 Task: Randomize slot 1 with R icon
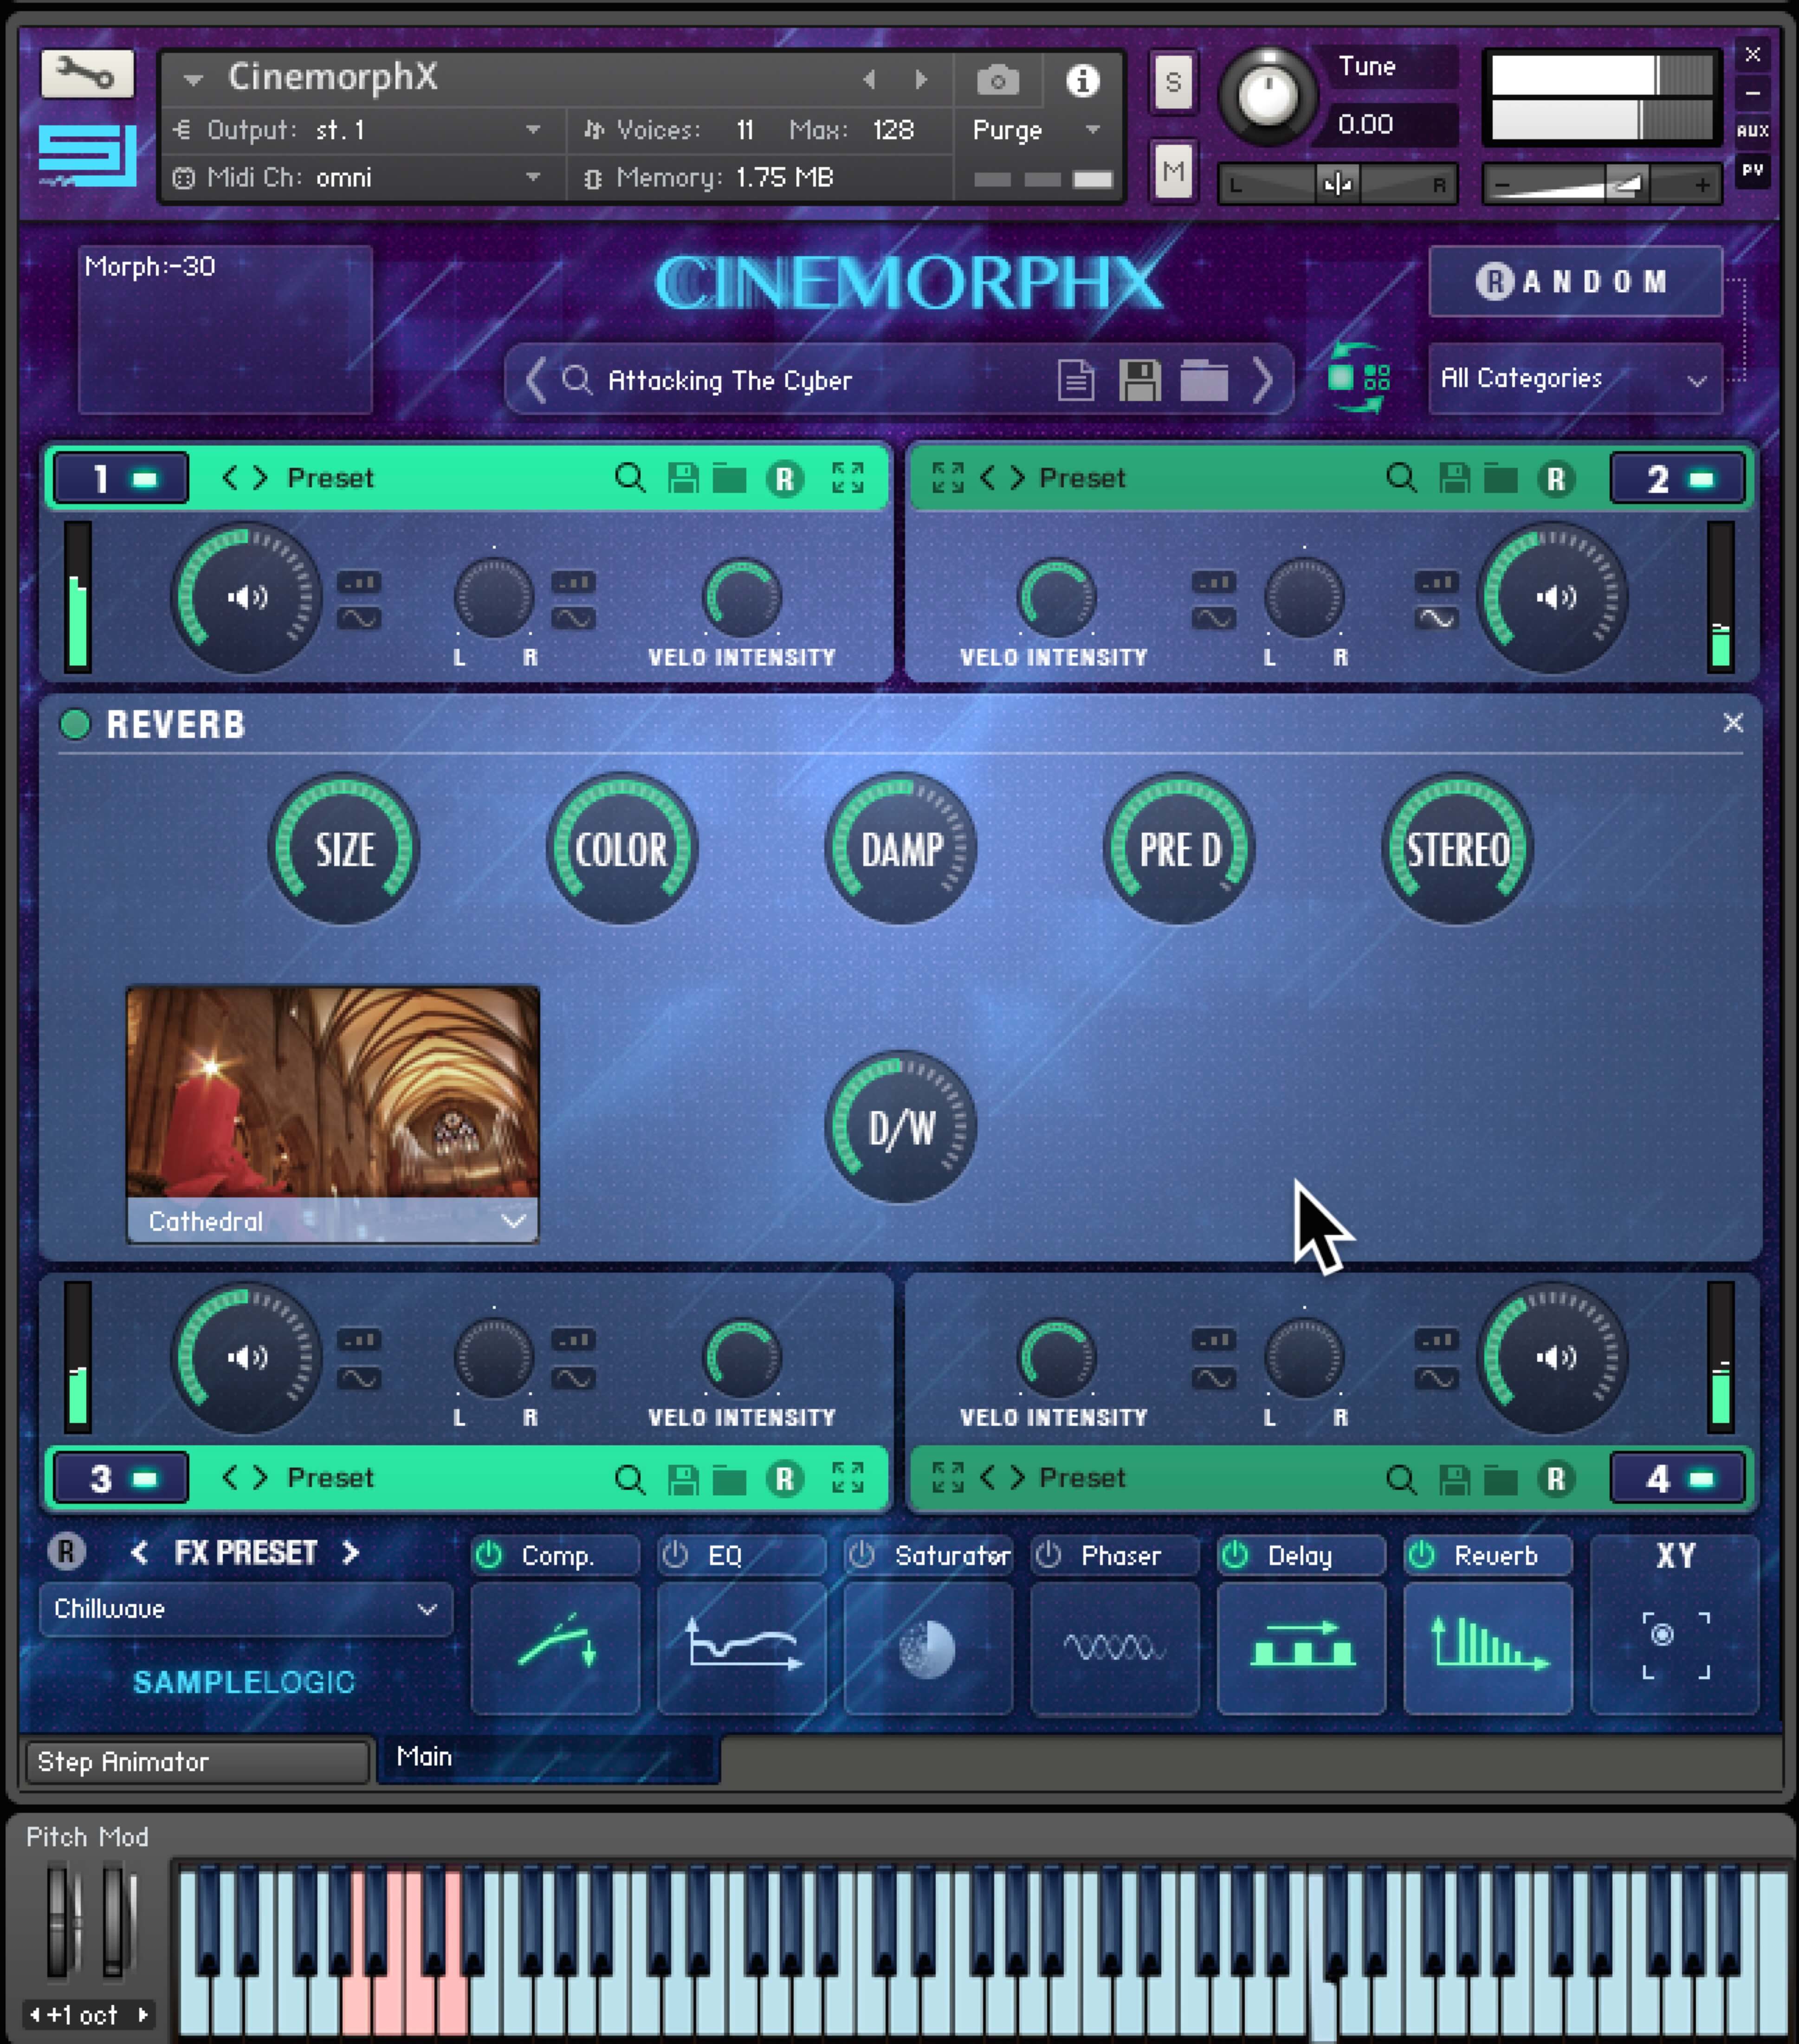[785, 479]
